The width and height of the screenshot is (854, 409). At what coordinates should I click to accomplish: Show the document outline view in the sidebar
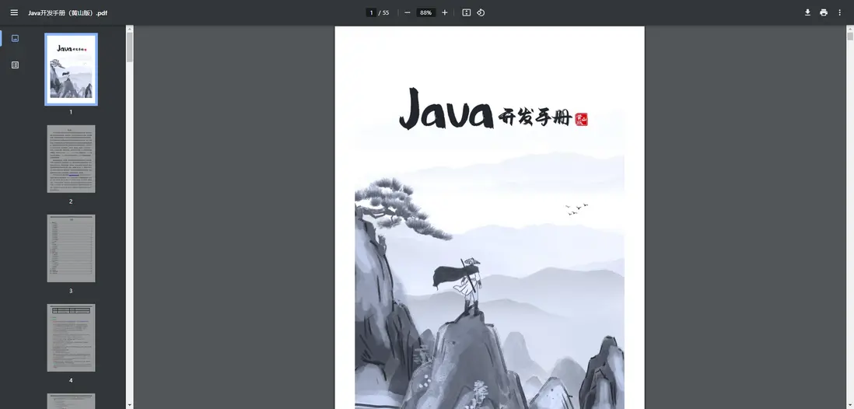click(x=16, y=65)
